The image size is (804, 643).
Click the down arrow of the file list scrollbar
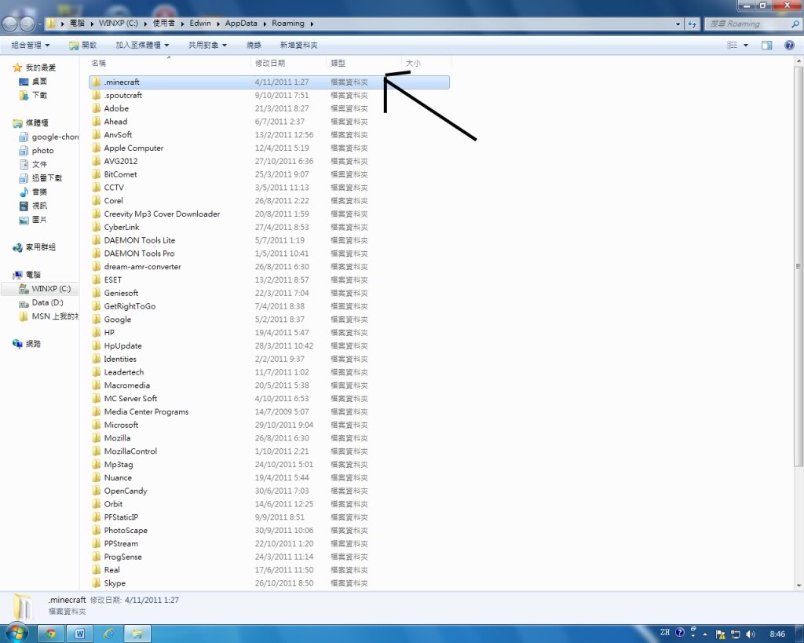(x=799, y=585)
